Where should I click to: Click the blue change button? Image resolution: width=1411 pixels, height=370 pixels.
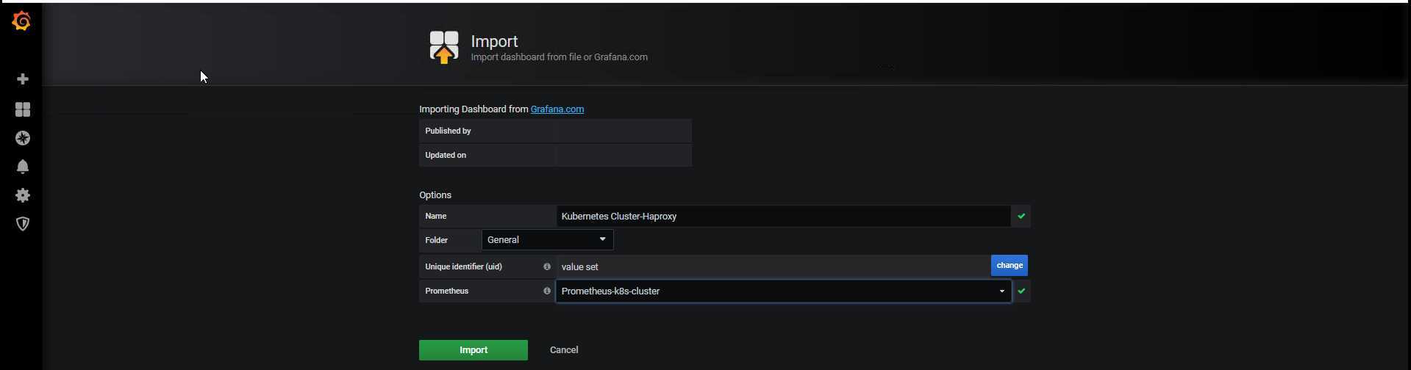[1009, 265]
